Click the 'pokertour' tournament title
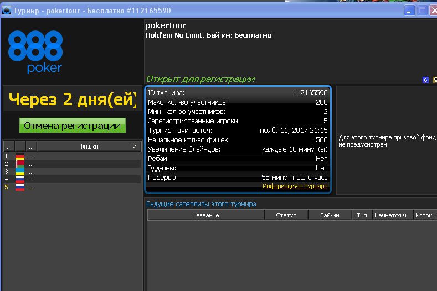The width and height of the screenshot is (437, 291). point(166,25)
